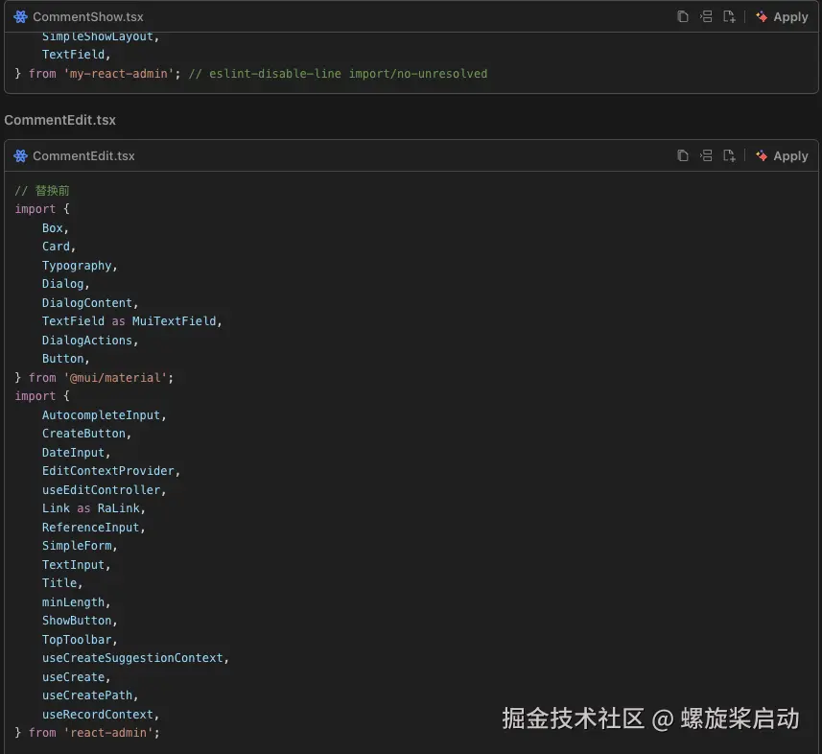Click the 'useCreatePath,' line

[x=90, y=695]
